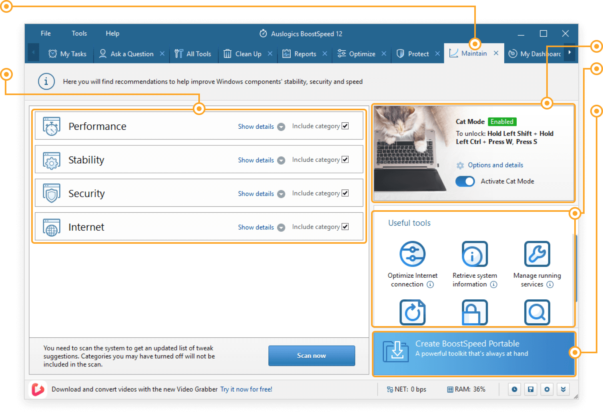Click the Performance category stopwatch icon
This screenshot has height=414, width=603.
point(52,126)
